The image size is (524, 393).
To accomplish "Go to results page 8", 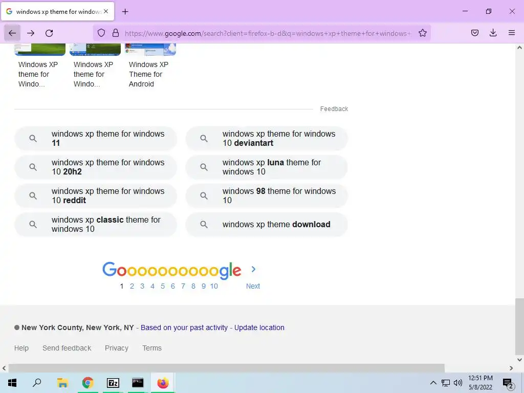I will tap(193, 286).
